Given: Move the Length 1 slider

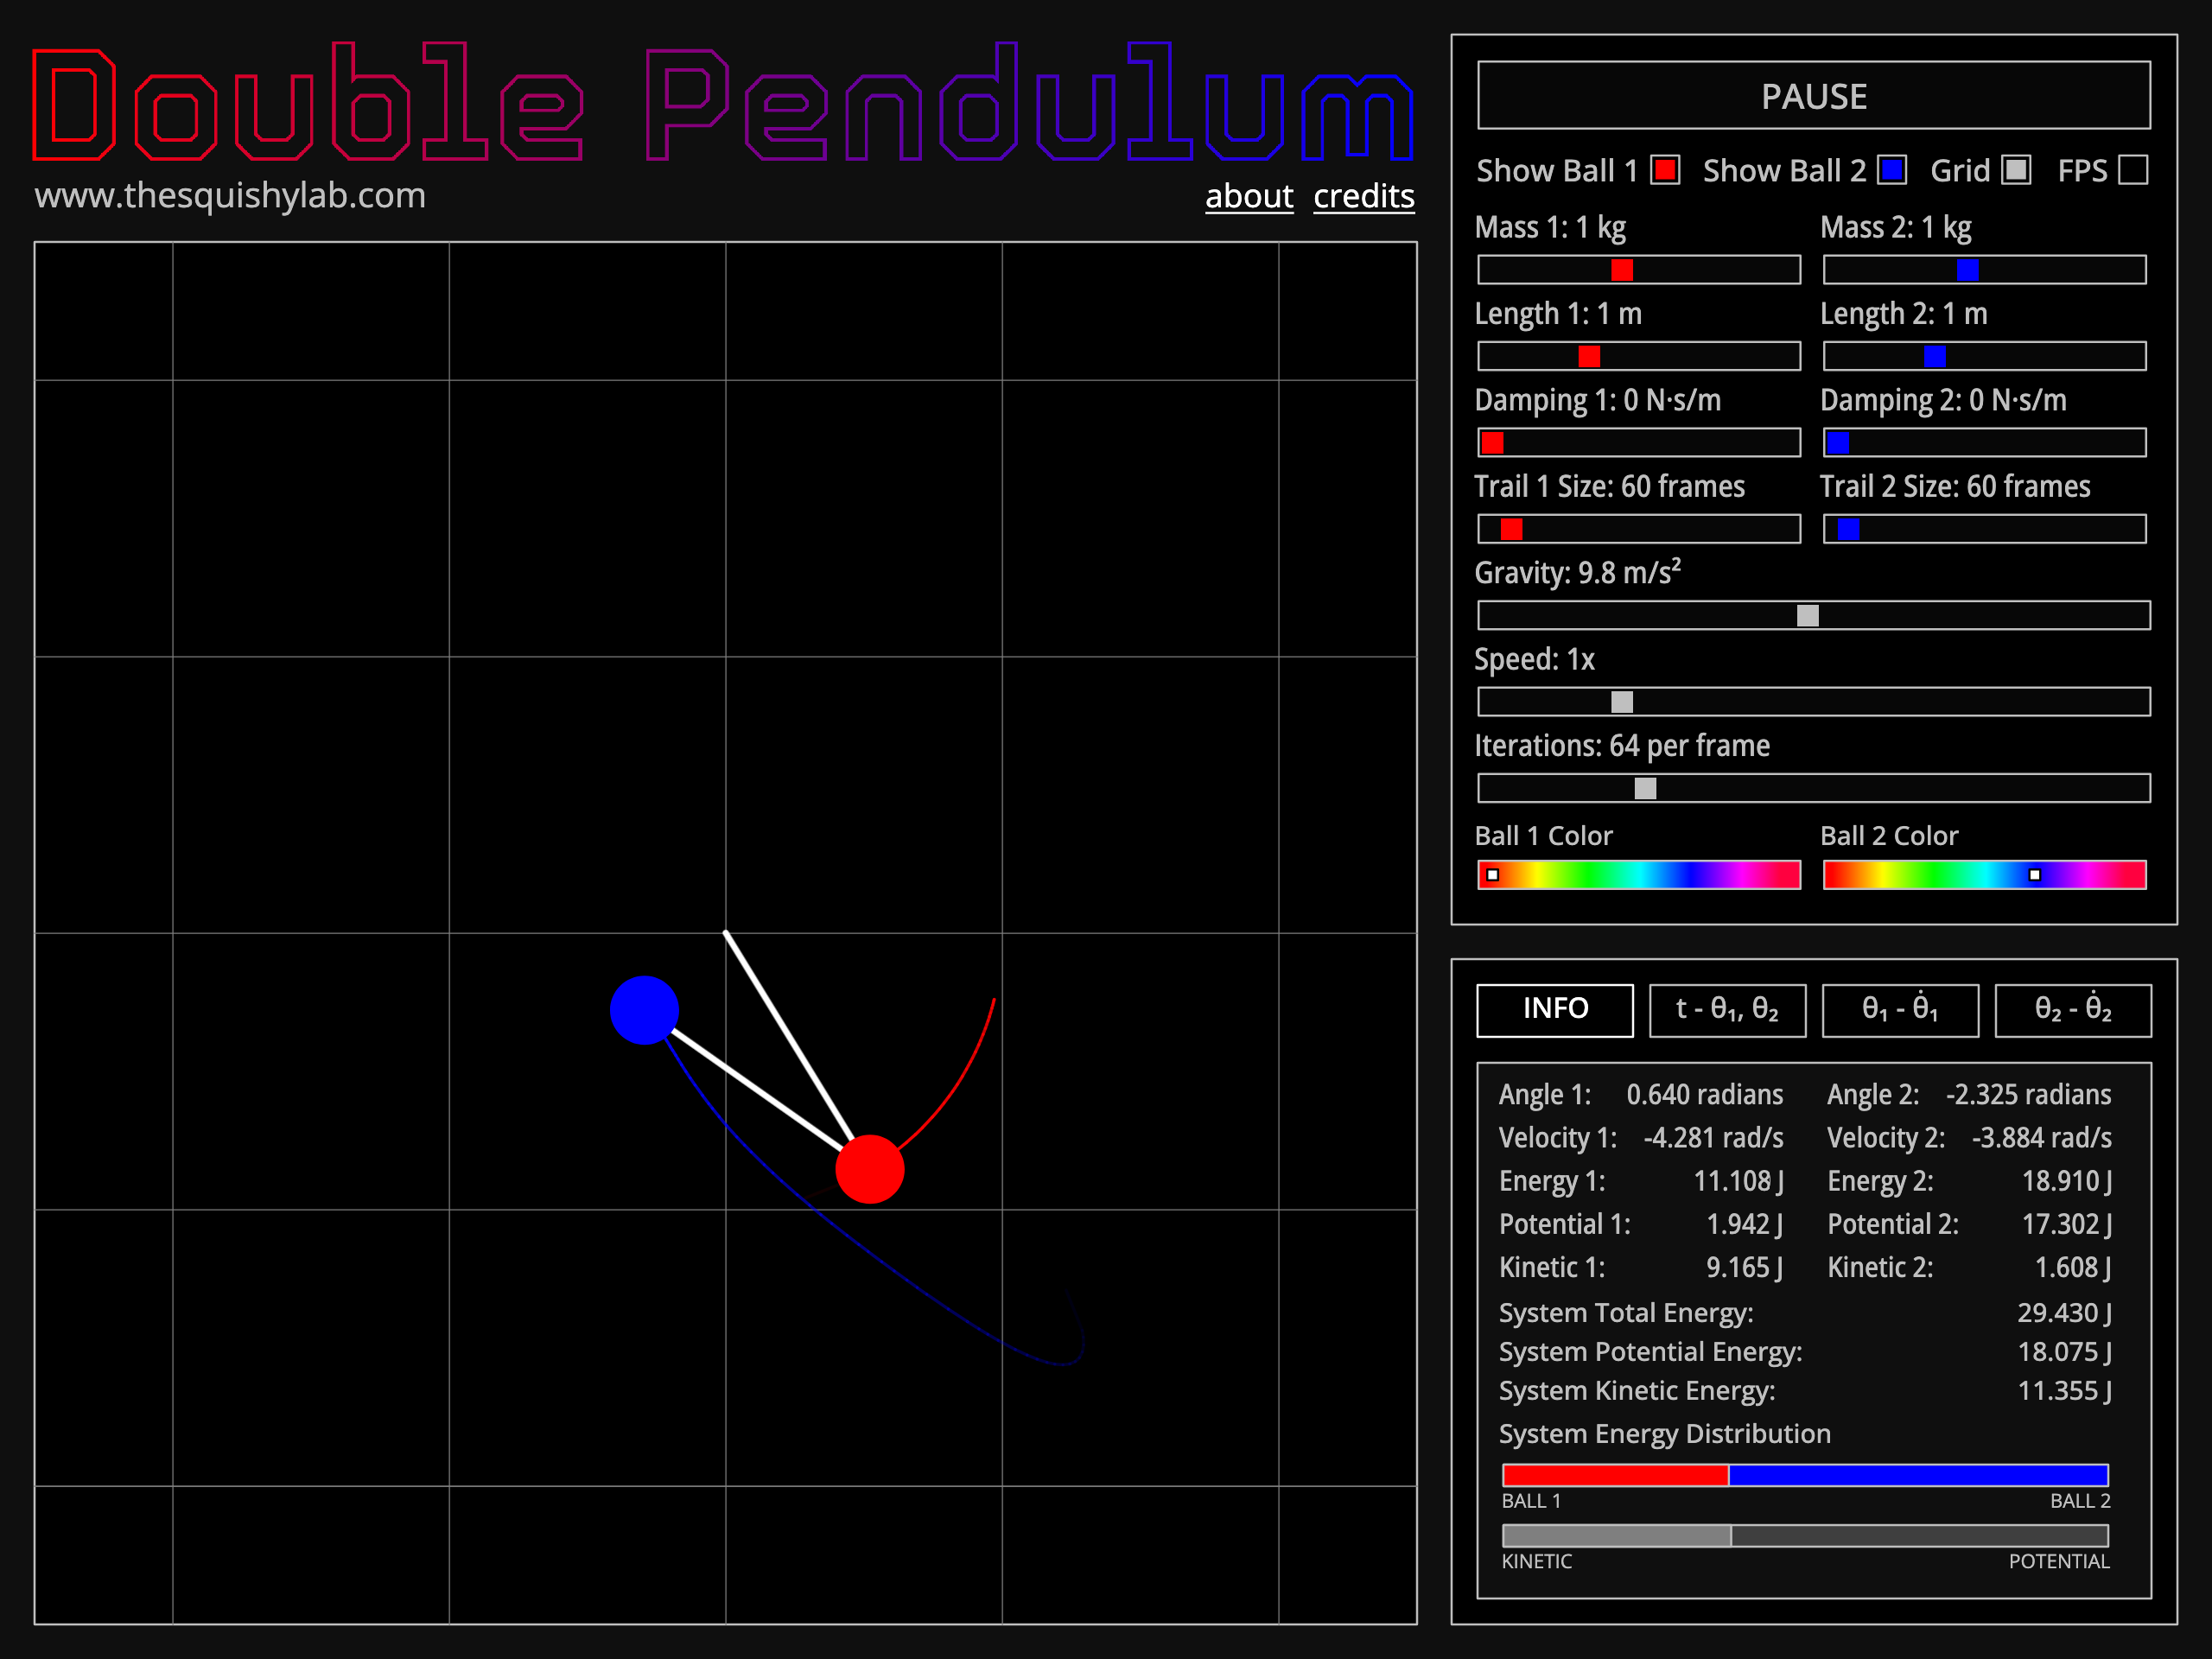Looking at the screenshot, I should (1588, 356).
